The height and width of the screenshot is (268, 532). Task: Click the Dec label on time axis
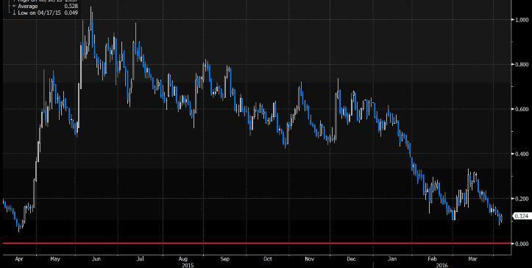(352, 259)
